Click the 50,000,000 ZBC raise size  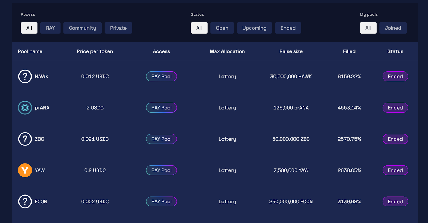click(x=291, y=139)
